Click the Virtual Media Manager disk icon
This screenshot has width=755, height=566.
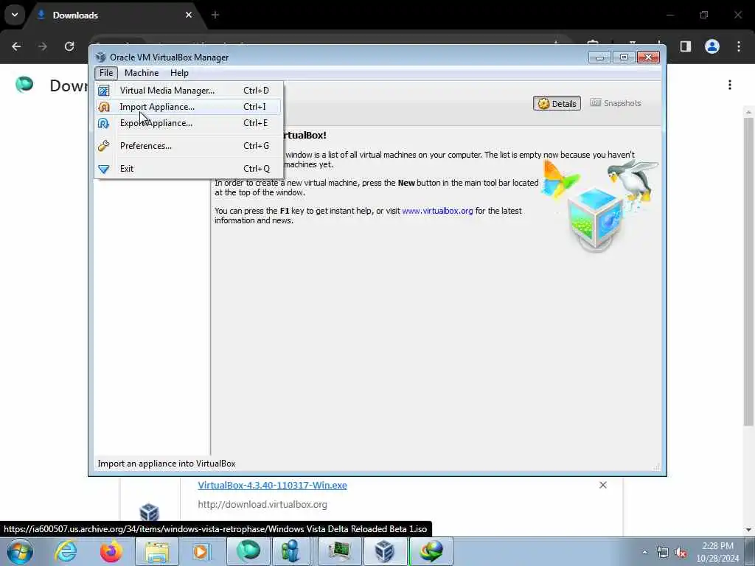tap(104, 91)
